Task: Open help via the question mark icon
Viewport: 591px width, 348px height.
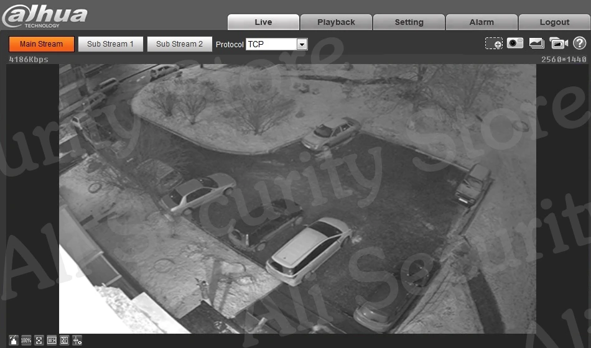Action: click(580, 43)
